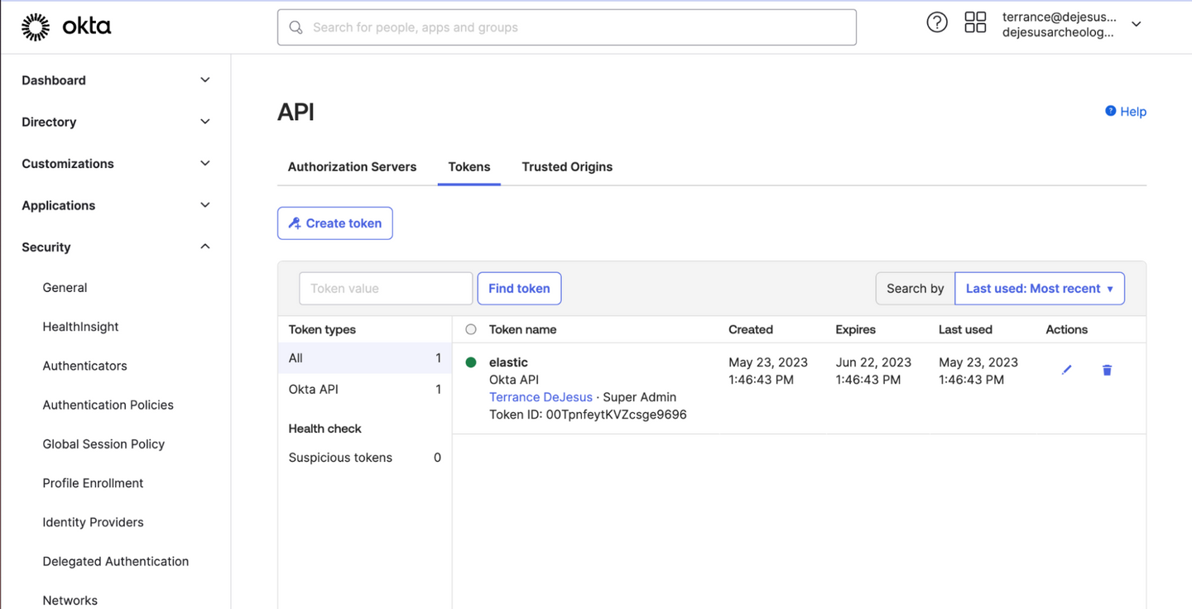Select the Token name header radio circle
The height and width of the screenshot is (609, 1192).
click(471, 329)
